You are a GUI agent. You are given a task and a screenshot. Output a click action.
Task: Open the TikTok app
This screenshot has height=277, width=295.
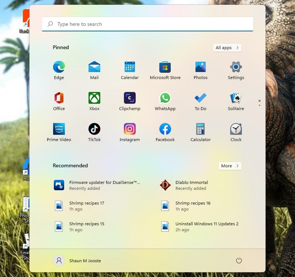pyautogui.click(x=94, y=132)
